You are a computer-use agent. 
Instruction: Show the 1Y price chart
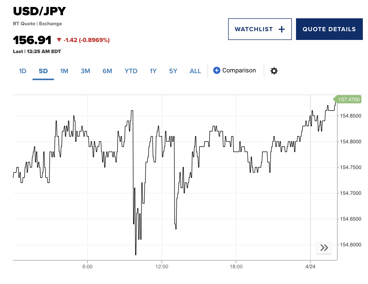(x=153, y=71)
